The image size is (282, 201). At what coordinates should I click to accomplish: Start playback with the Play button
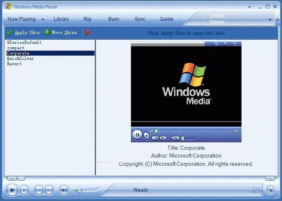click(x=12, y=190)
